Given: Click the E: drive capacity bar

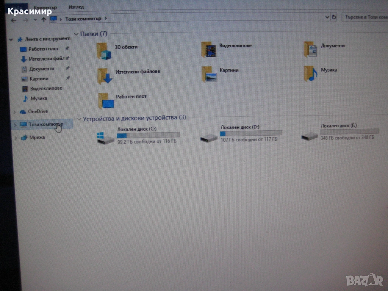Looking at the screenshot, I should (x=349, y=131).
